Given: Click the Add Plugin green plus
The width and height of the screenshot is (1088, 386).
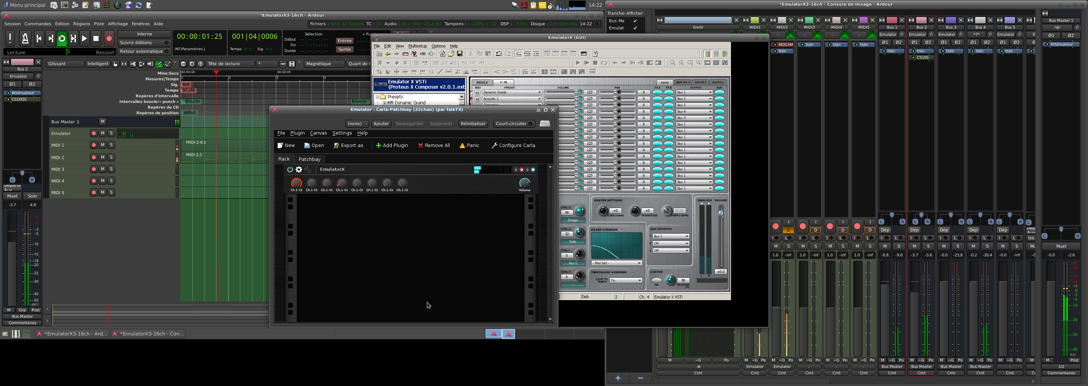Looking at the screenshot, I should click(378, 146).
